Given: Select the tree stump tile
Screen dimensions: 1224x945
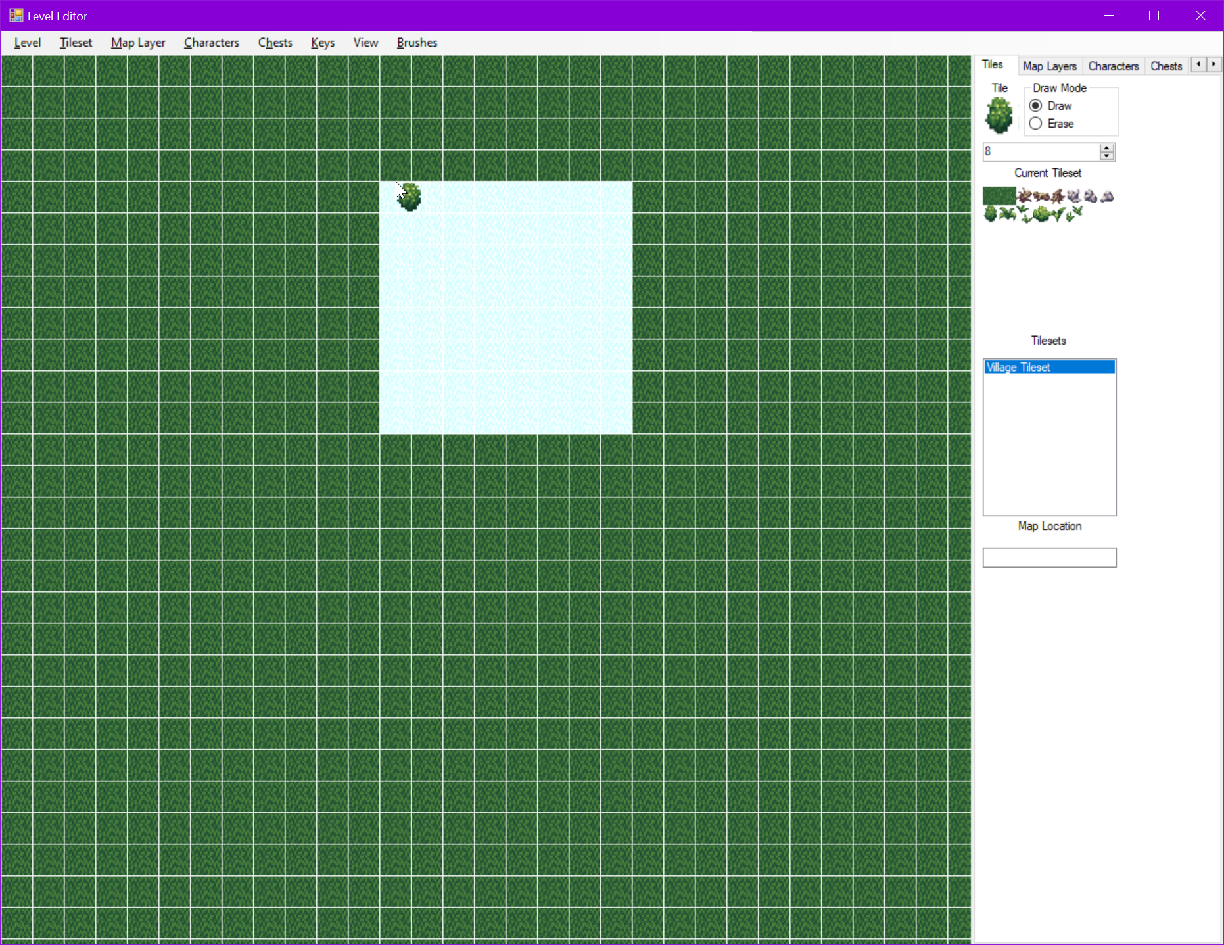Looking at the screenshot, I should coord(1057,196).
